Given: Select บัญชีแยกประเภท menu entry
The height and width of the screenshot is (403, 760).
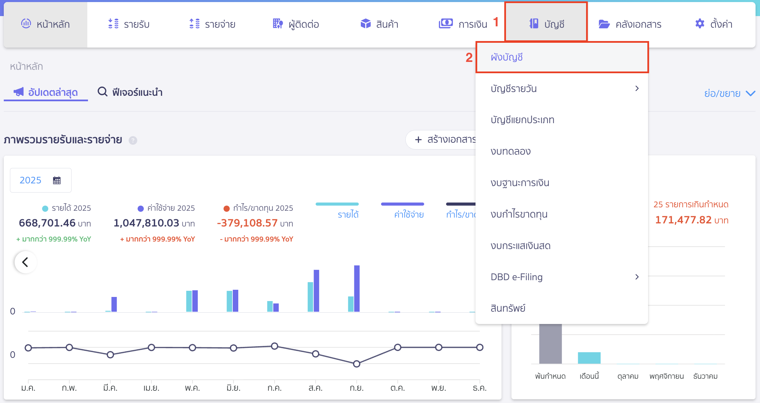Looking at the screenshot, I should [562, 120].
